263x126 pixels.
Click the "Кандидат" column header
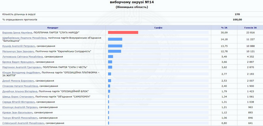coord(53,28)
